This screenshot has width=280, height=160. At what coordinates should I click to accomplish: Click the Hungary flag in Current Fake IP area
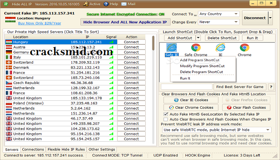click(x=10, y=20)
